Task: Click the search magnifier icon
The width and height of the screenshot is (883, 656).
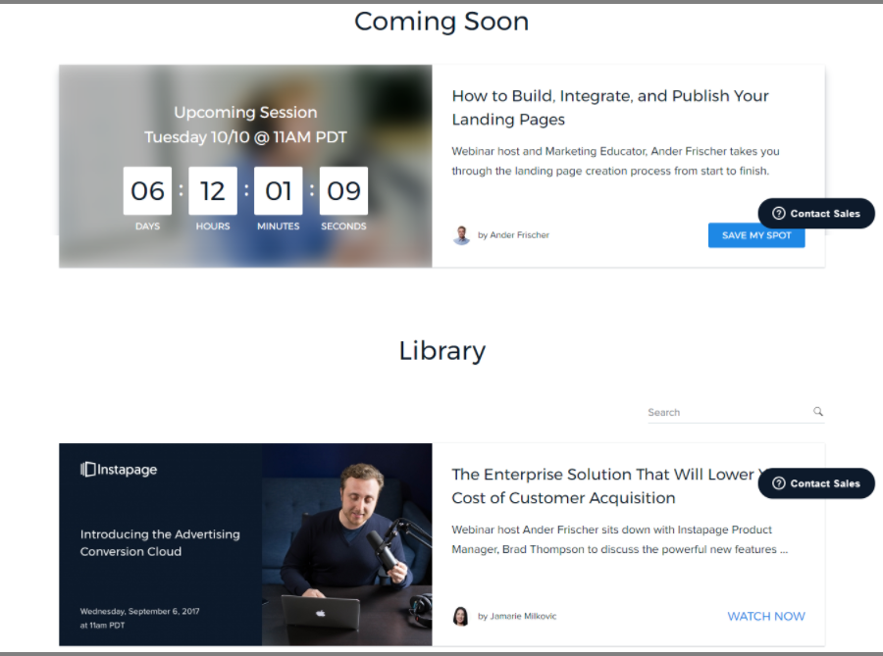Action: pos(818,412)
